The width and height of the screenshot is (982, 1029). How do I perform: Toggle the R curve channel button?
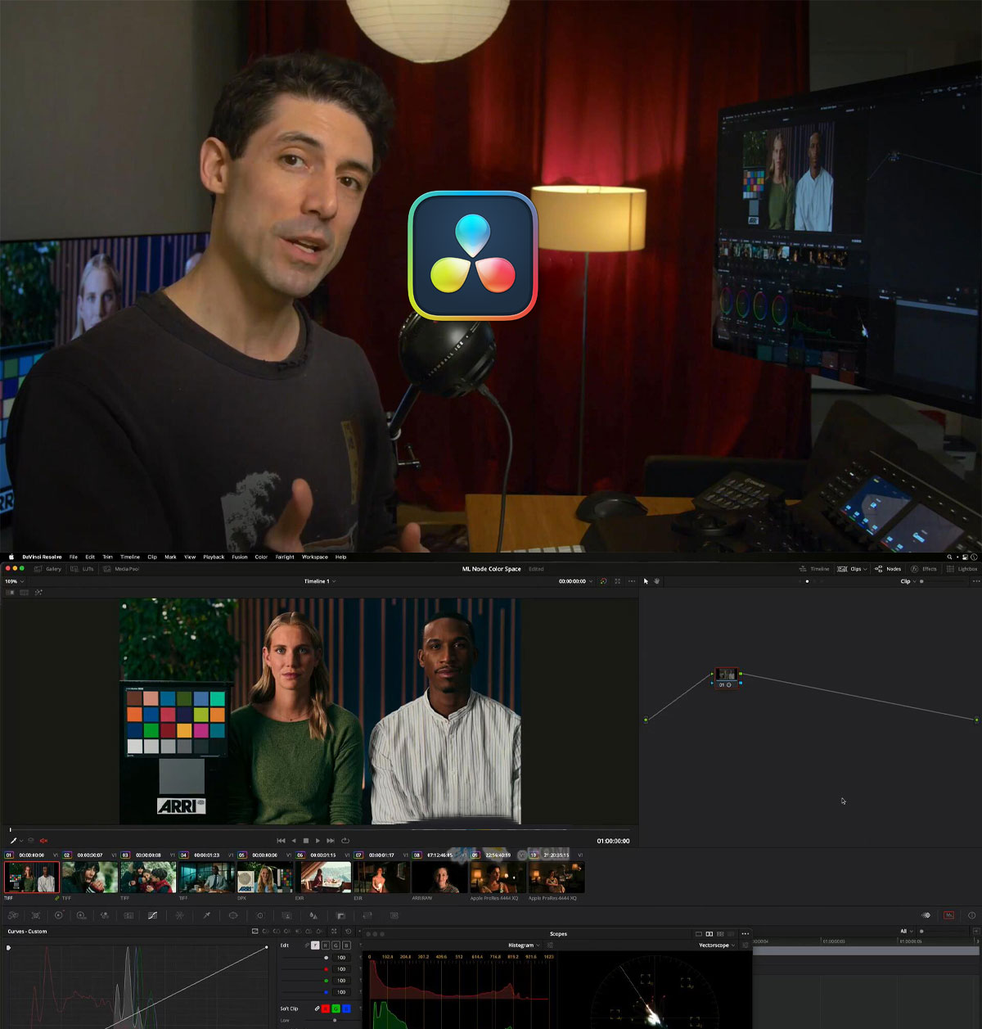pyautogui.click(x=326, y=946)
